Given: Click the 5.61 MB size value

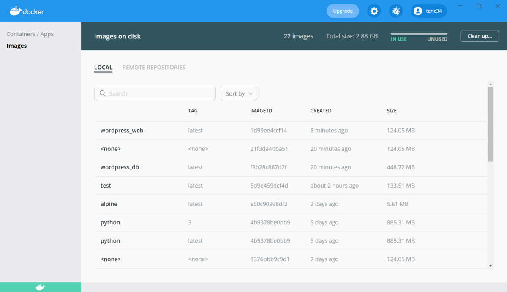Looking at the screenshot, I should point(398,204).
